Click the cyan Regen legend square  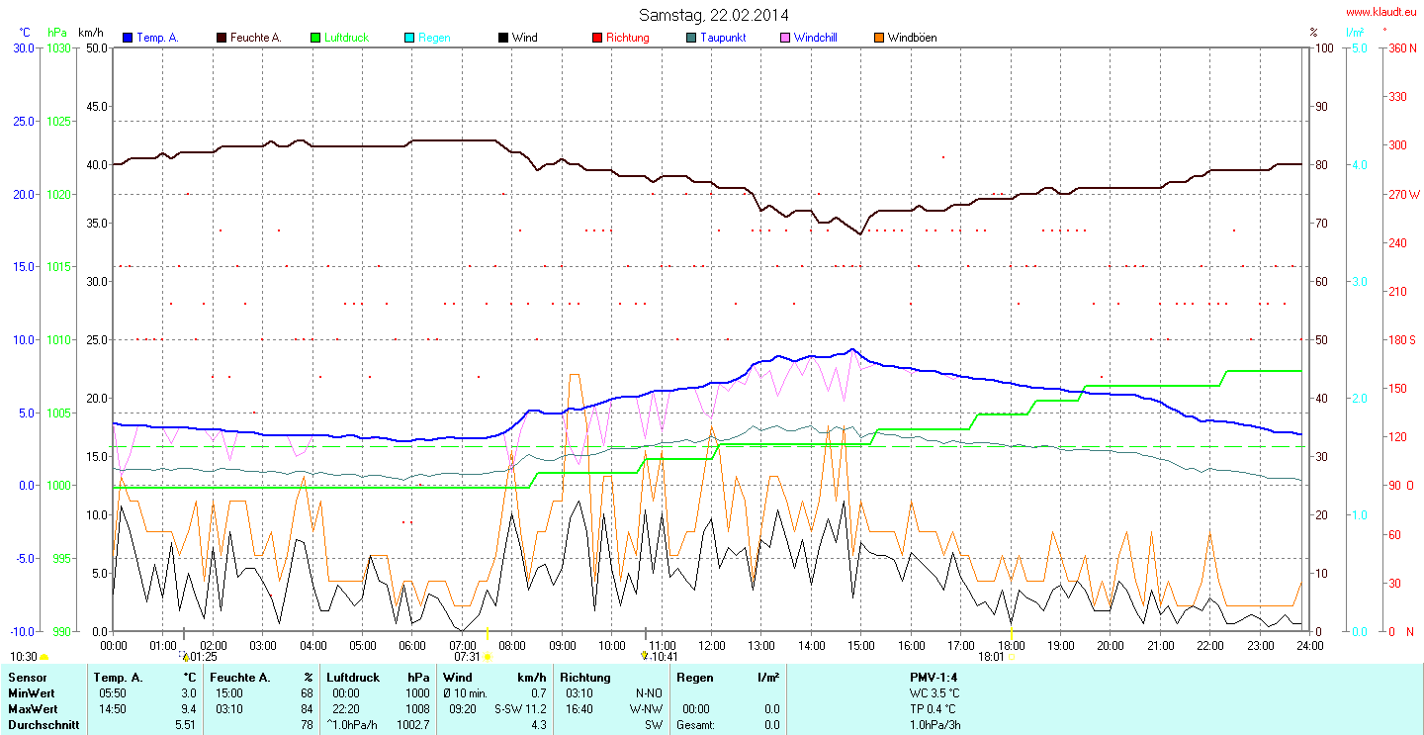(410, 38)
